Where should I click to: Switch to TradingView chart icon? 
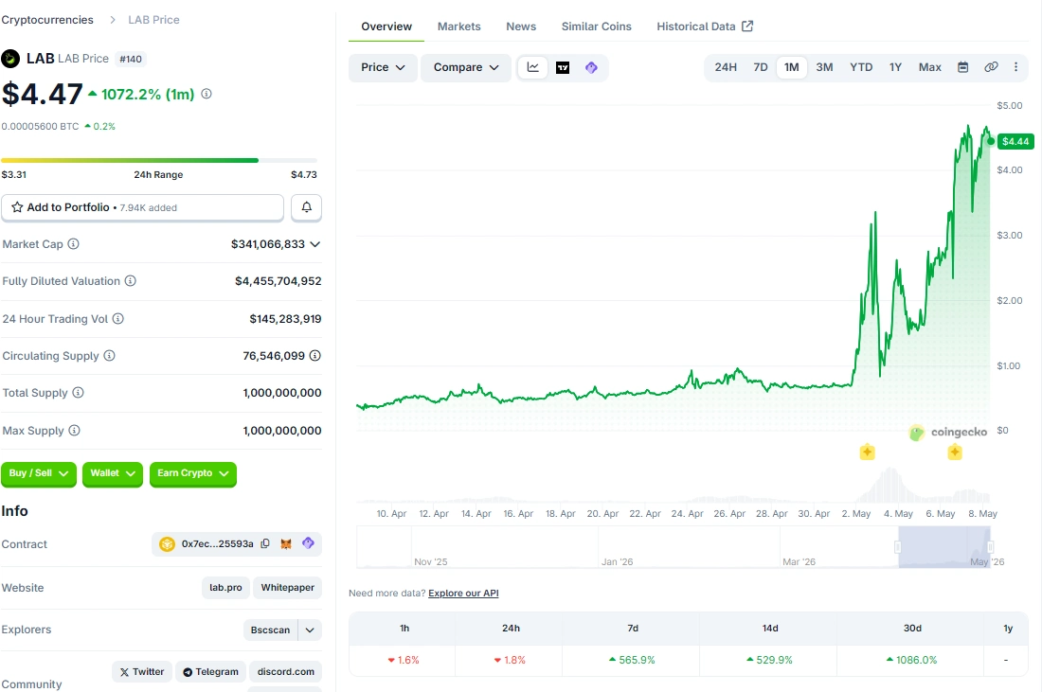563,68
